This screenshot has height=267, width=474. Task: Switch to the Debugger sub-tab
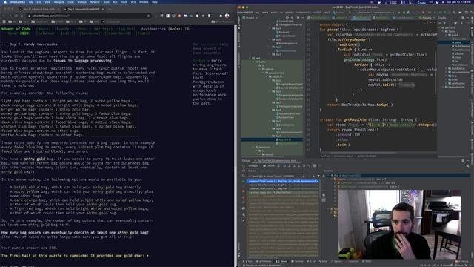coord(253,165)
